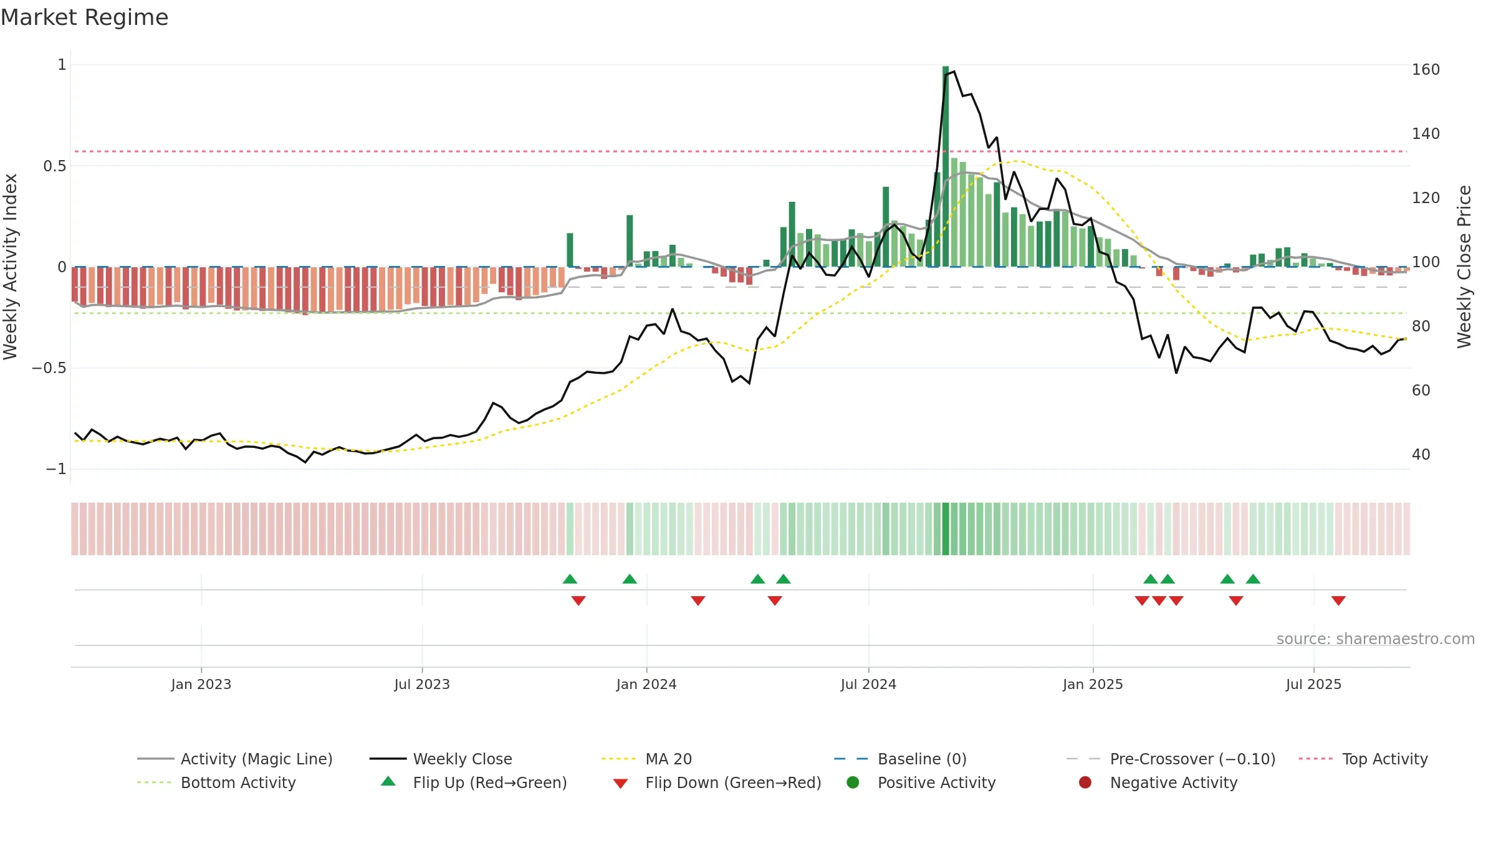Image resolution: width=1496 pixels, height=841 pixels.
Task: Click the 160 price axis tick label
Action: click(1426, 70)
